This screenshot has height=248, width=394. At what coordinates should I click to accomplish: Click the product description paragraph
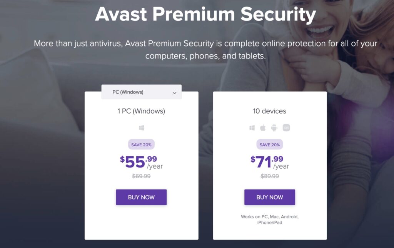point(205,50)
